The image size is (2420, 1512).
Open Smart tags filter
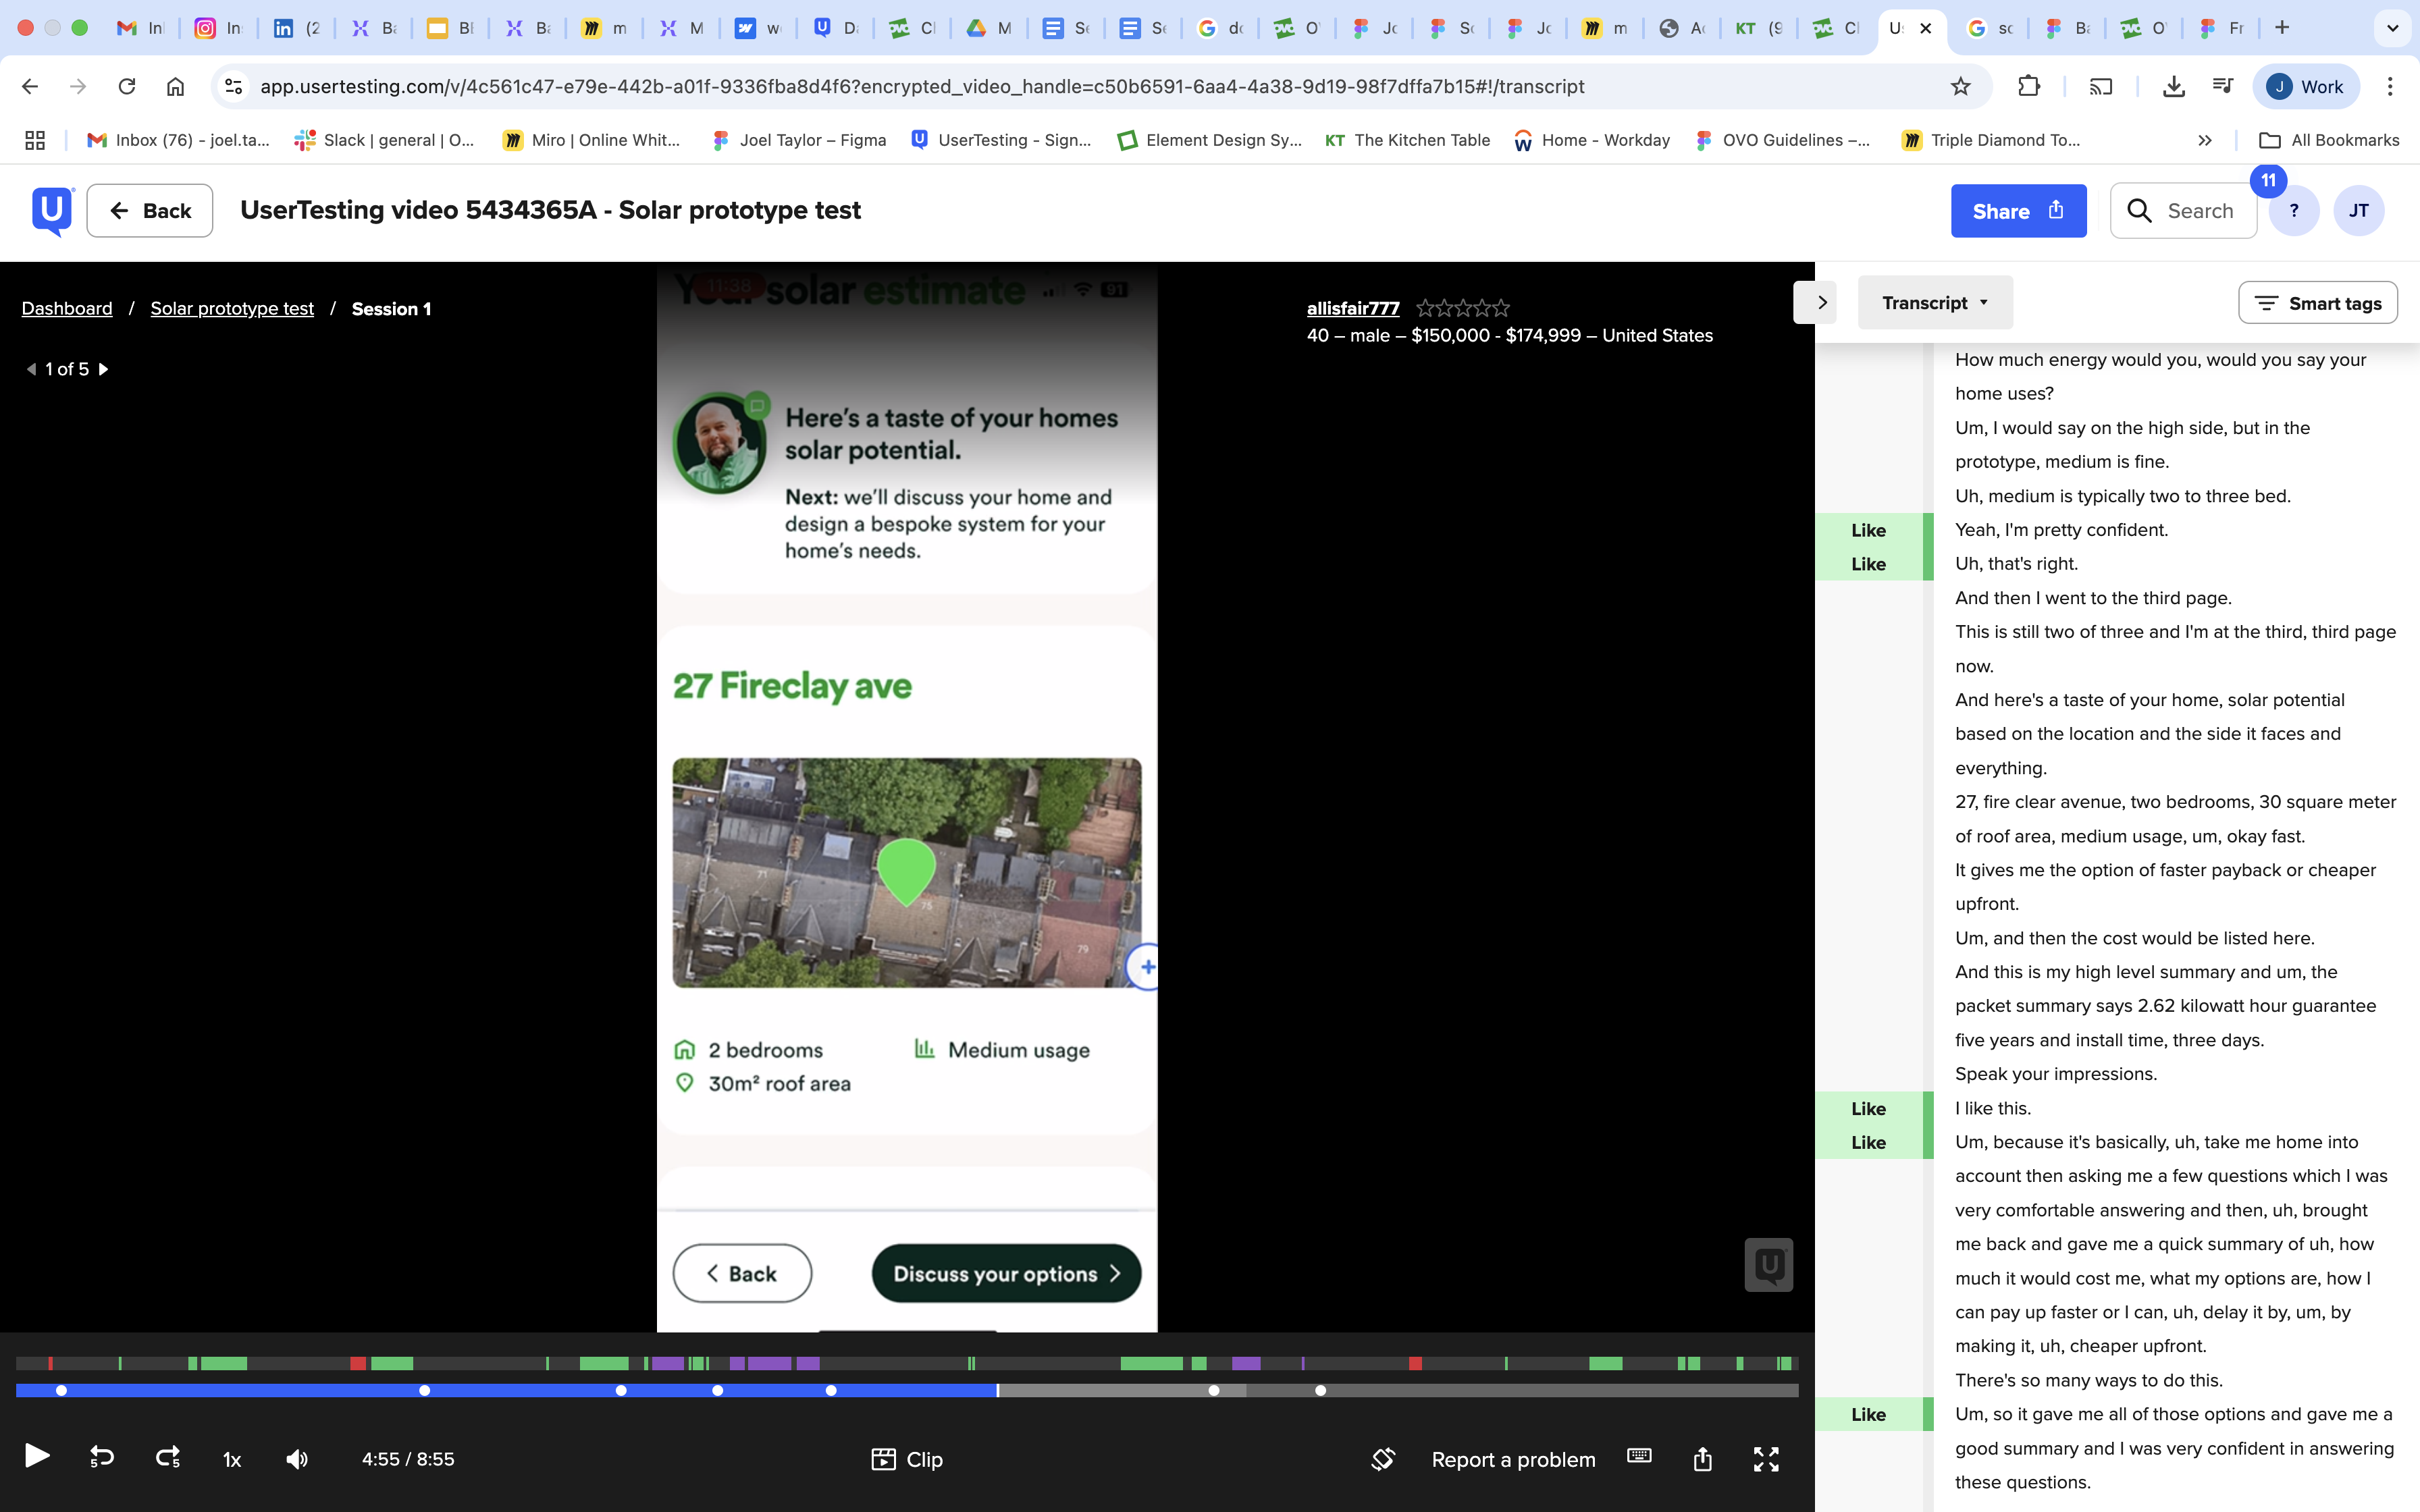(2317, 303)
